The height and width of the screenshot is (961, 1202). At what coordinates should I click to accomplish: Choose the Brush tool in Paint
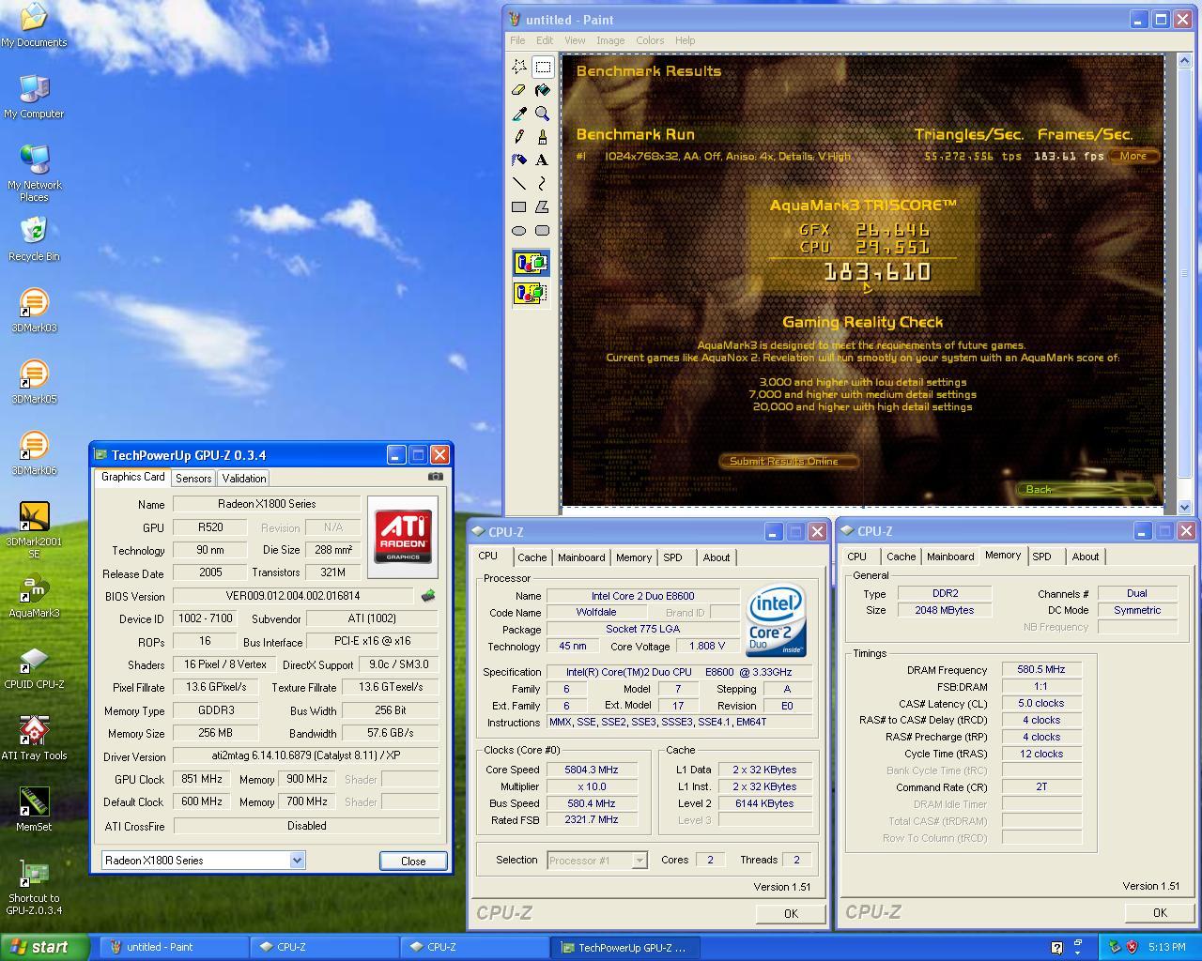click(543, 137)
